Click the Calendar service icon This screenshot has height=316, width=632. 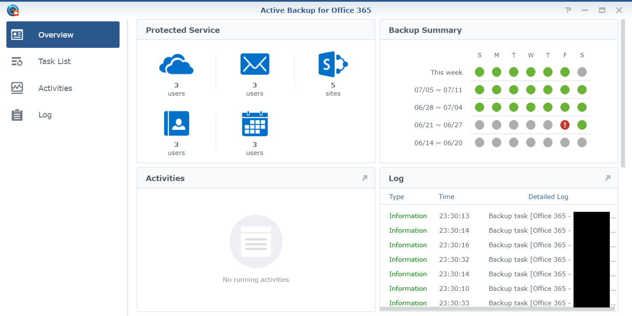[x=255, y=124]
